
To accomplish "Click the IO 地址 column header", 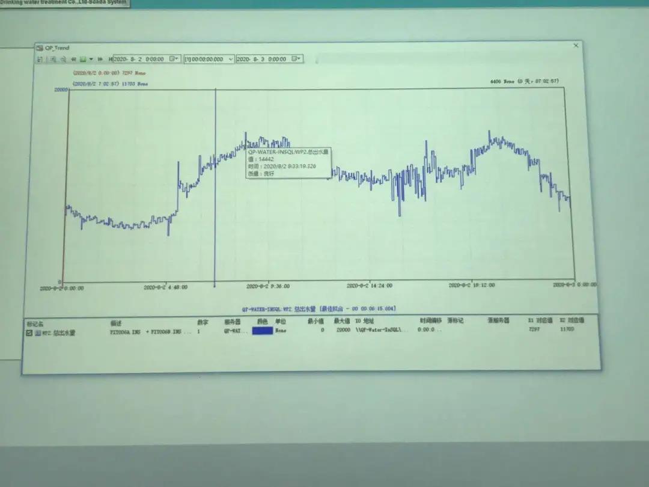I will pos(364,321).
